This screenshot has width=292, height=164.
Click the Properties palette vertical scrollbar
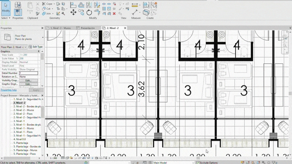click(42, 56)
